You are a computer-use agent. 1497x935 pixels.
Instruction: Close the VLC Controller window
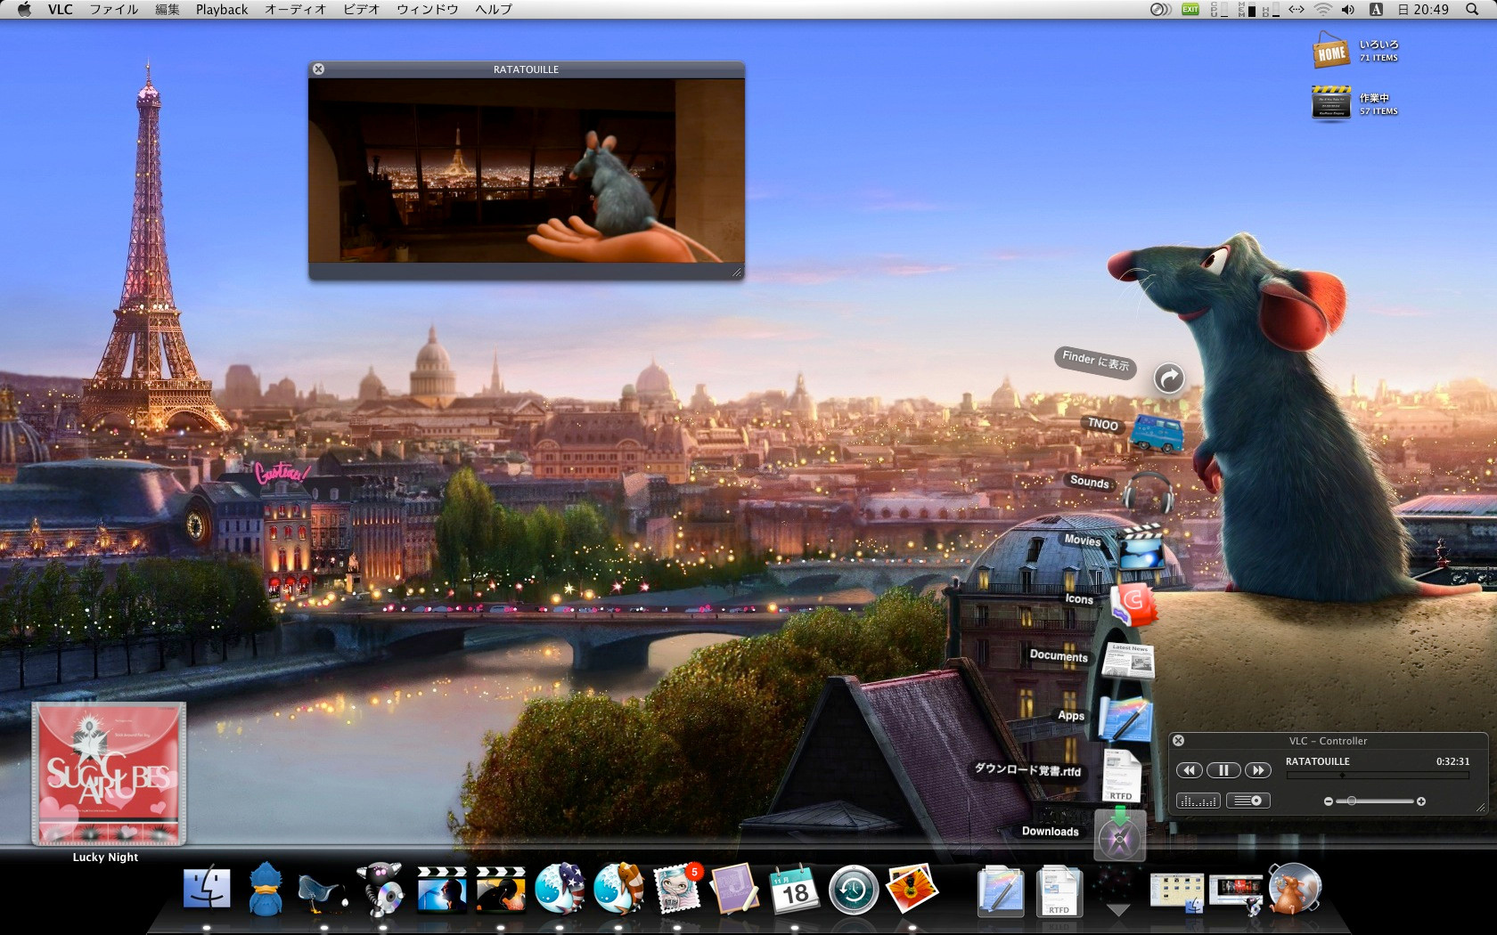pos(1178,741)
